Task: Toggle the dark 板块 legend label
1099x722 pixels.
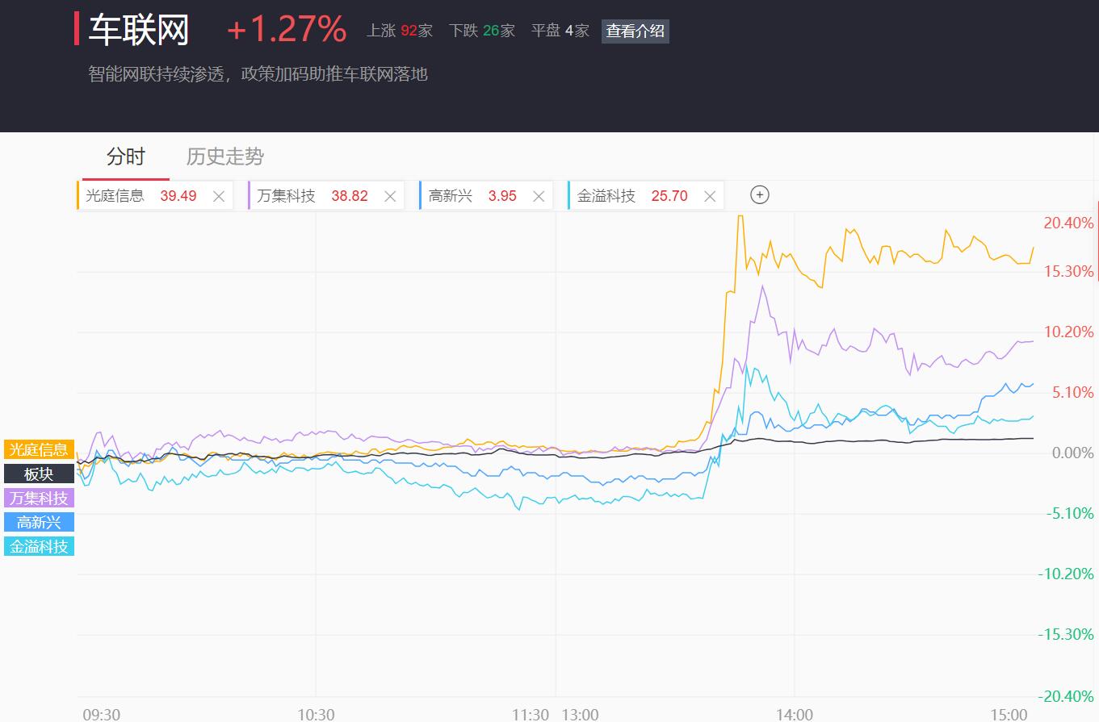Action: pos(39,474)
